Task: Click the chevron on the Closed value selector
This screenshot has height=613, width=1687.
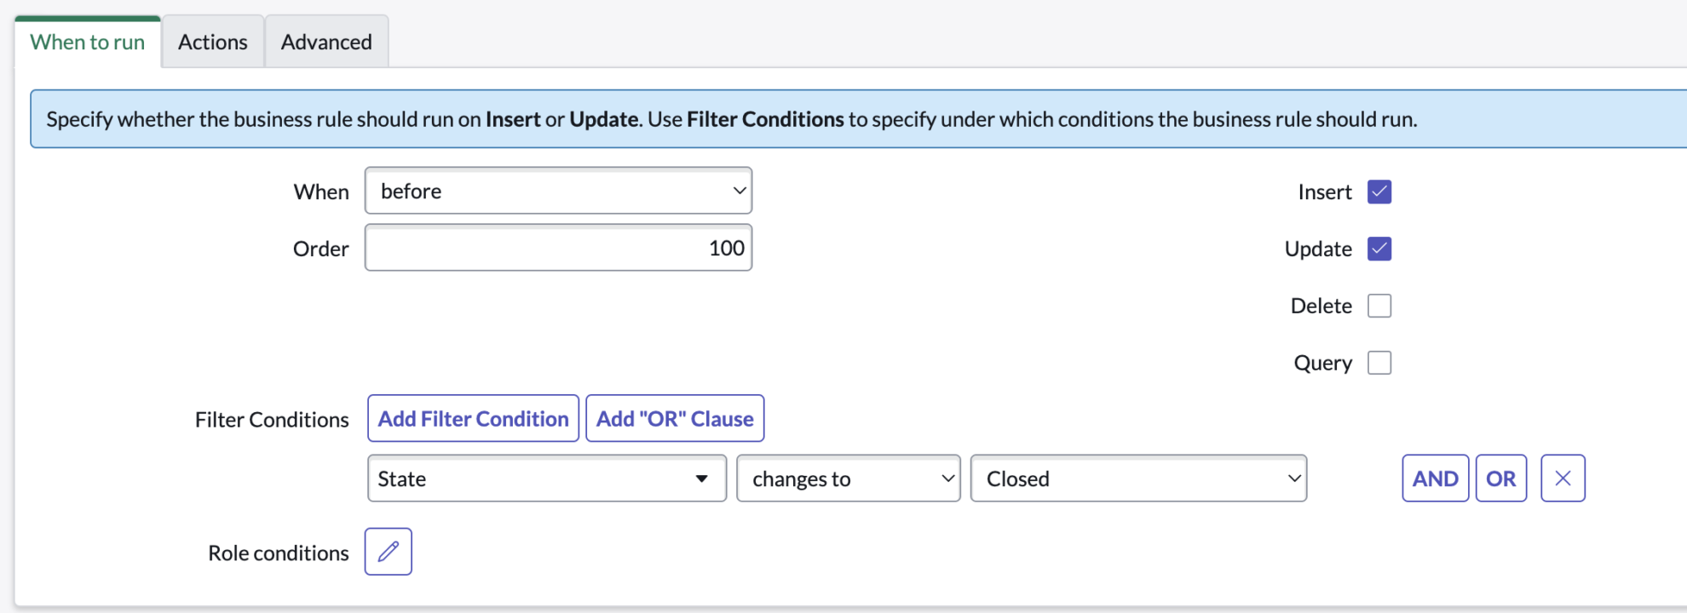Action: 1293,478
